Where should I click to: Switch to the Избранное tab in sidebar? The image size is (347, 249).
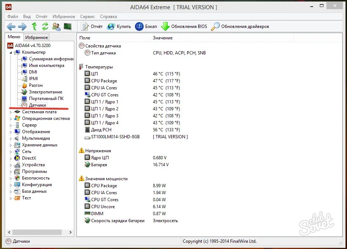(36, 38)
